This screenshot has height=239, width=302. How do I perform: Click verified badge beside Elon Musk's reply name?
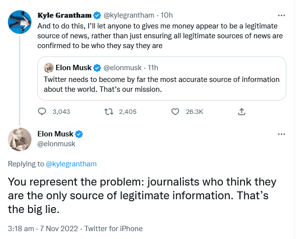tap(79, 134)
